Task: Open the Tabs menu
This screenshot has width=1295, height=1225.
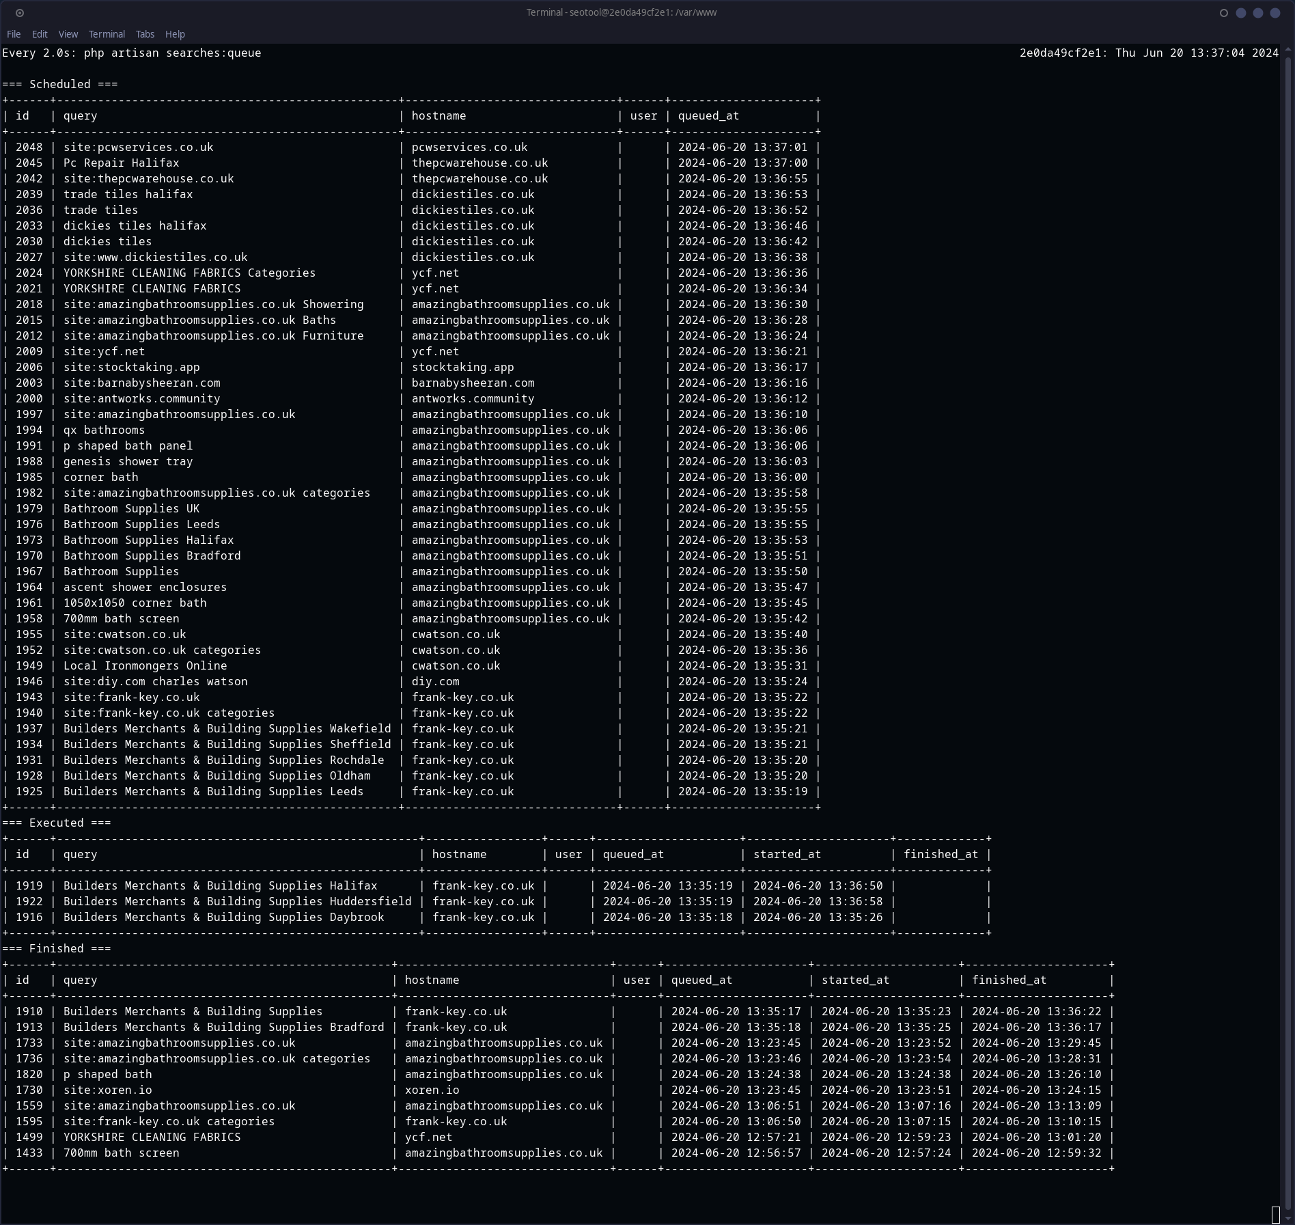Action: [145, 34]
